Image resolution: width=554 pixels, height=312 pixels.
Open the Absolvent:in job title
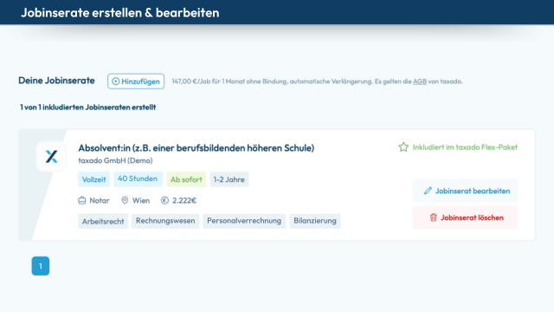coord(196,148)
